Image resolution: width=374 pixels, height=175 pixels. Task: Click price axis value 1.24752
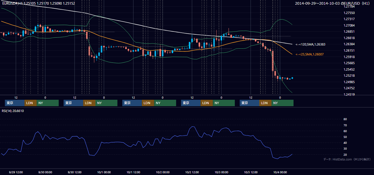[349, 88]
